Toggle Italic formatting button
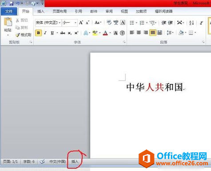This screenshot has width=211, height=171. pyautogui.click(x=45, y=33)
